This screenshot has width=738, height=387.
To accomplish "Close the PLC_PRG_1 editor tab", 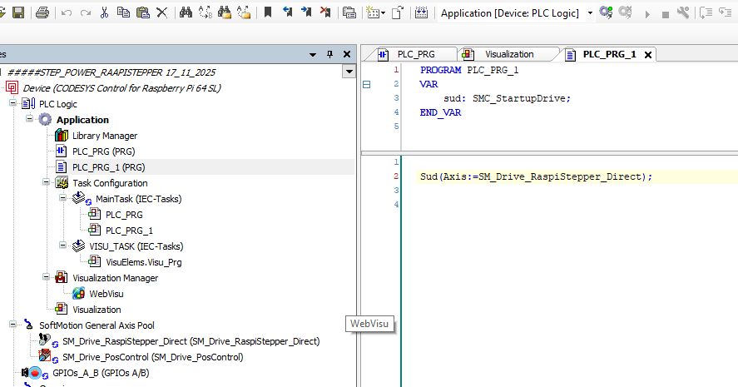I will (x=648, y=55).
